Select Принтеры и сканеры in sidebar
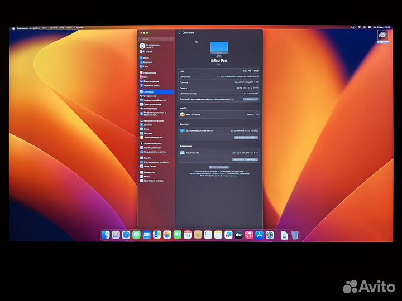Image resolution: width=402 pixels, height=301 pixels. click(x=152, y=181)
